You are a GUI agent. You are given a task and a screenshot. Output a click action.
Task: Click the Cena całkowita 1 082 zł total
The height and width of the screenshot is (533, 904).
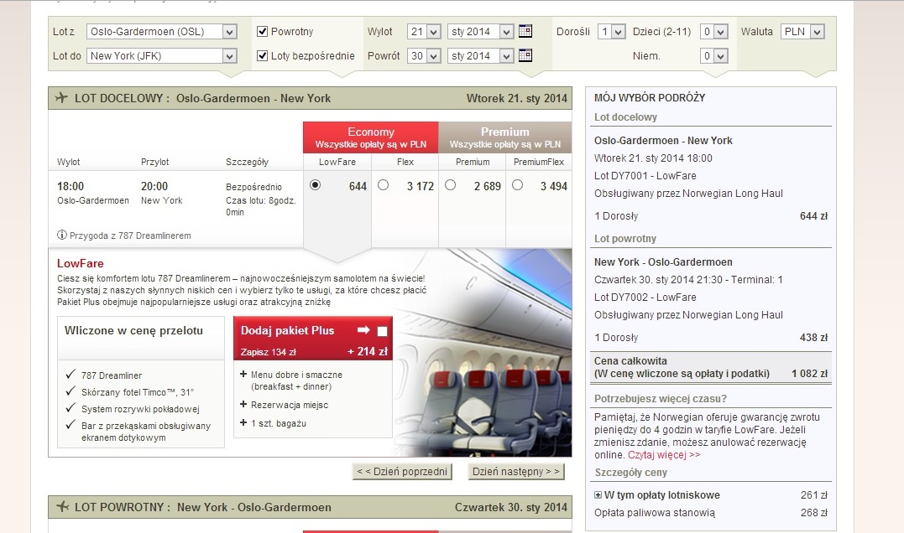(x=710, y=367)
